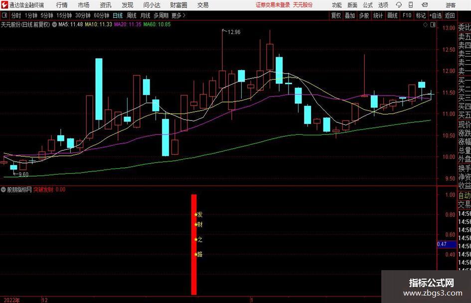
Task: Click the MA60: 10.85 indicator value
Action: point(157,24)
